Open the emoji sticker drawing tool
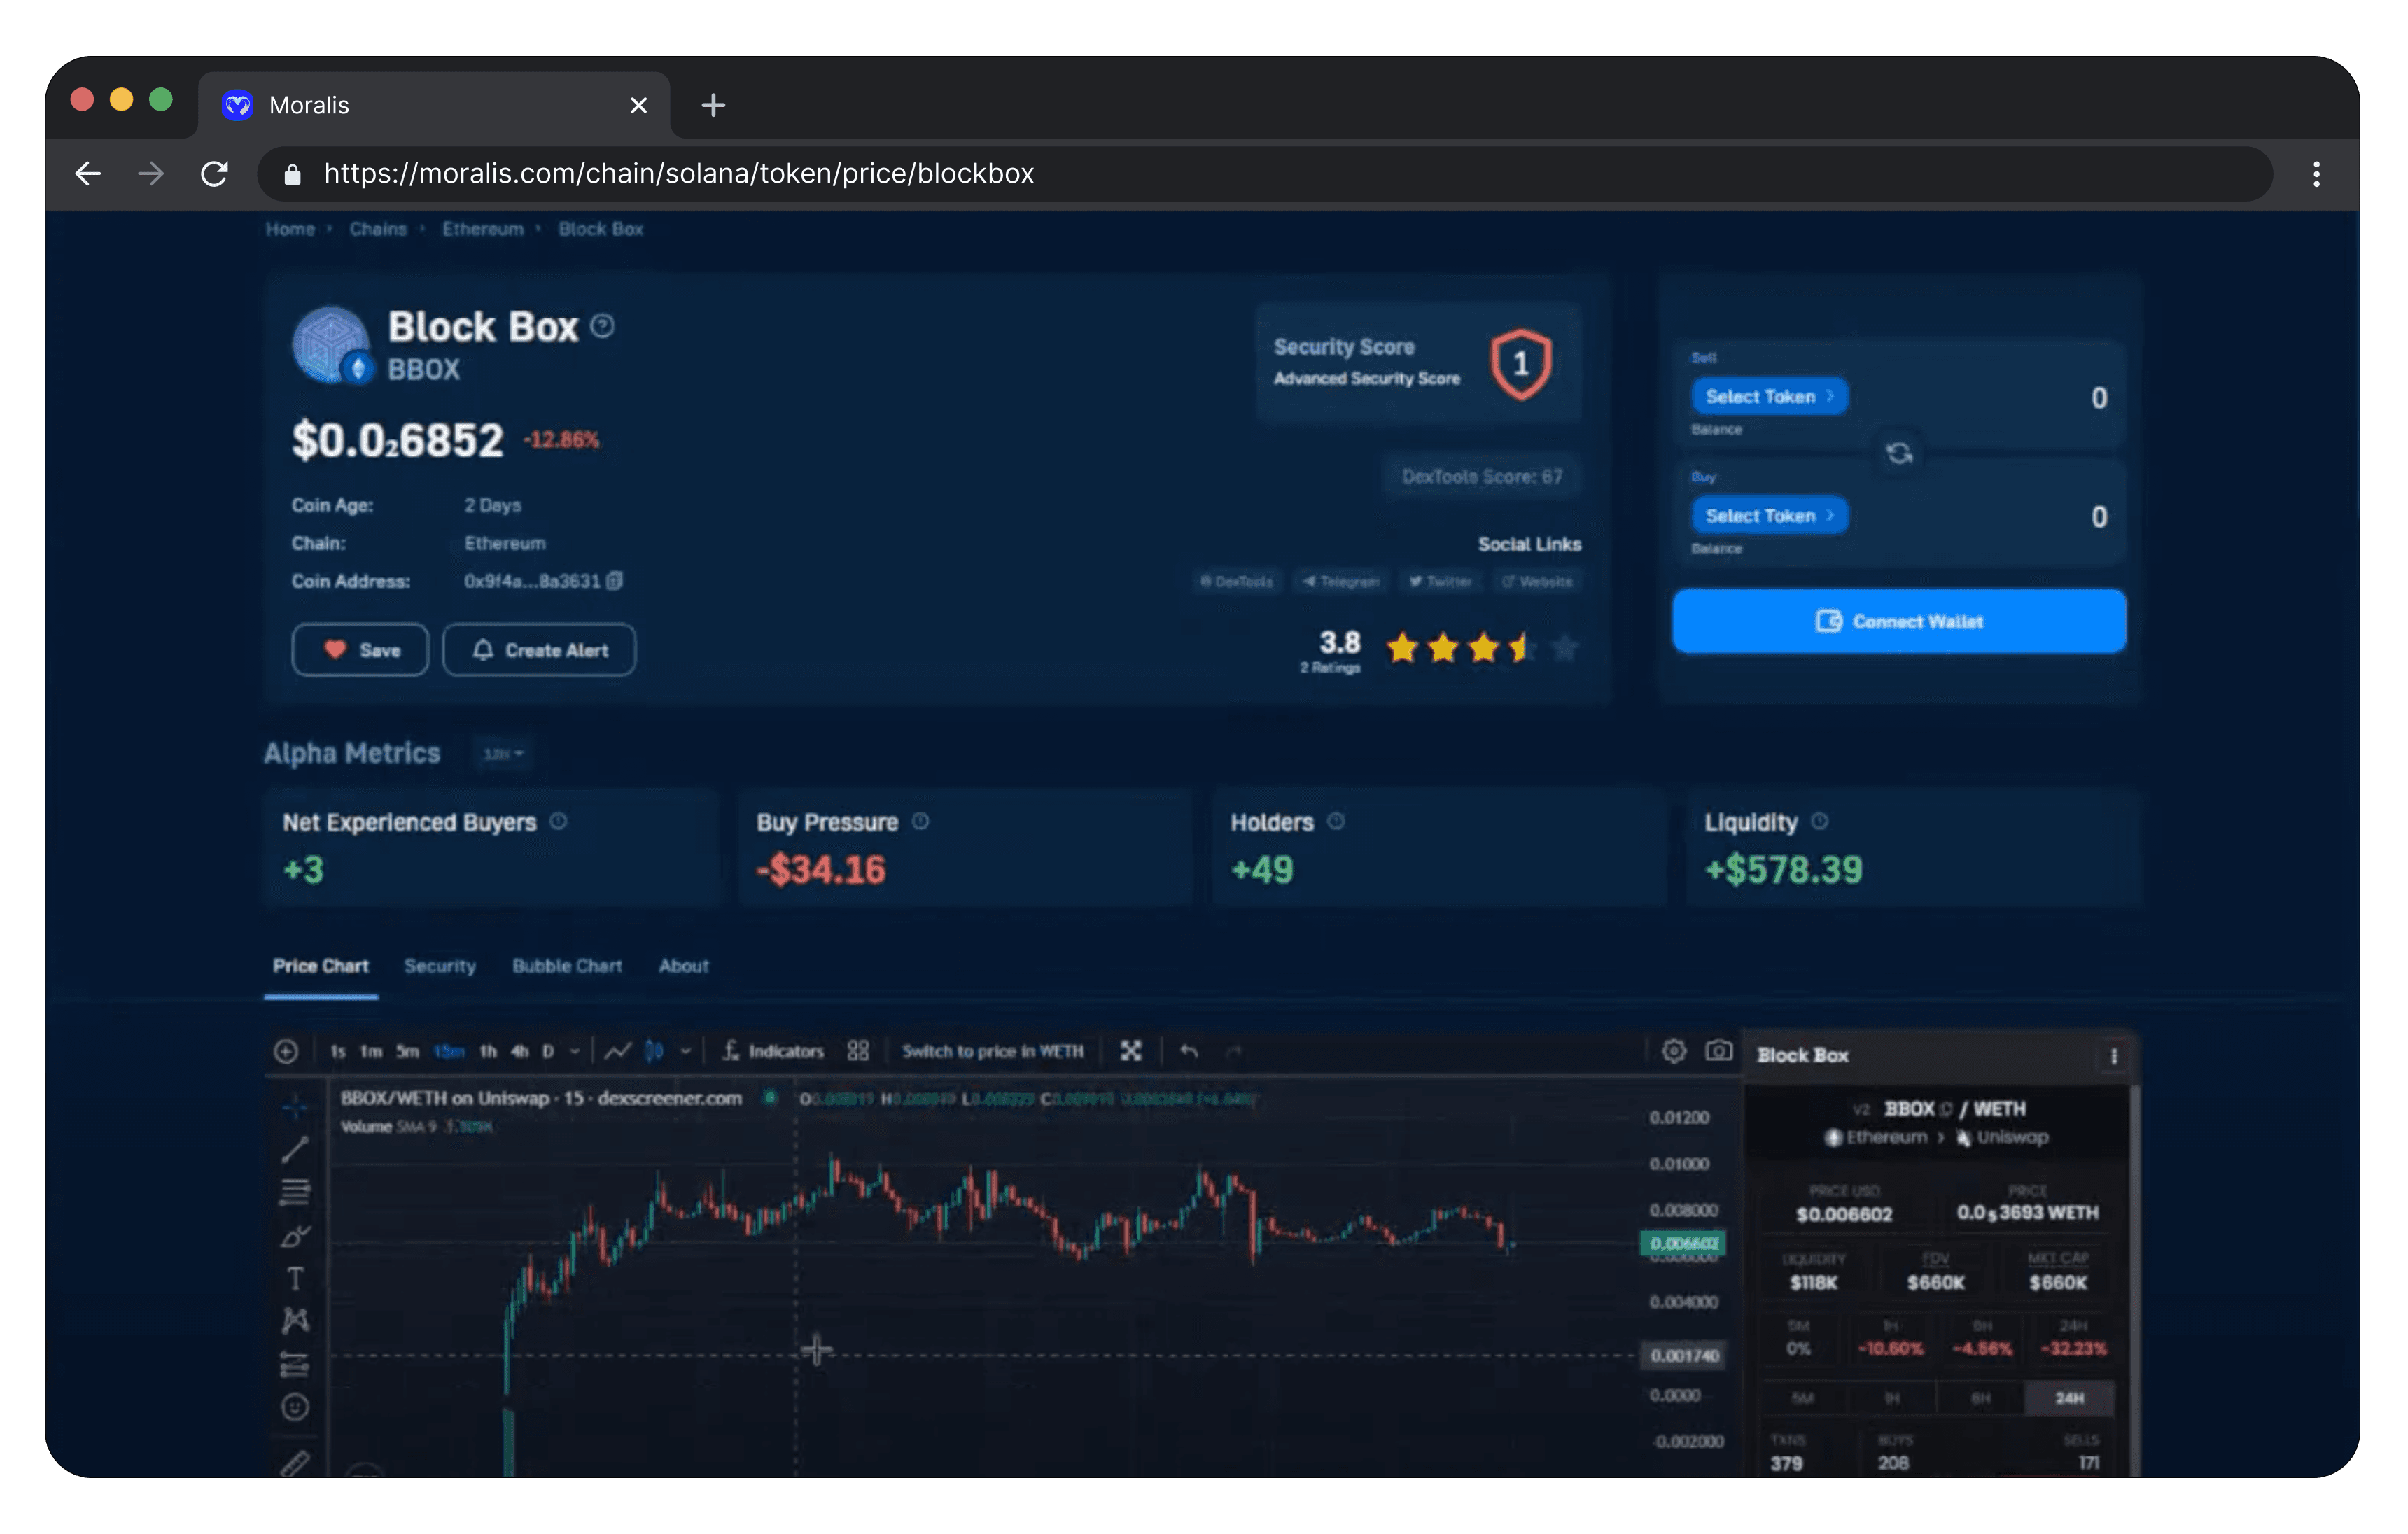 coord(295,1407)
